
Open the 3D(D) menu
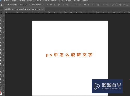click(x=61, y=1)
